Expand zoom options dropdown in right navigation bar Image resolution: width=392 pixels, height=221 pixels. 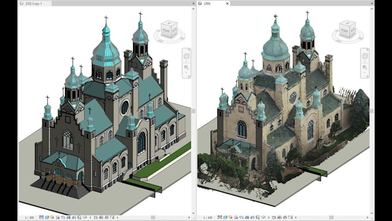364,72
